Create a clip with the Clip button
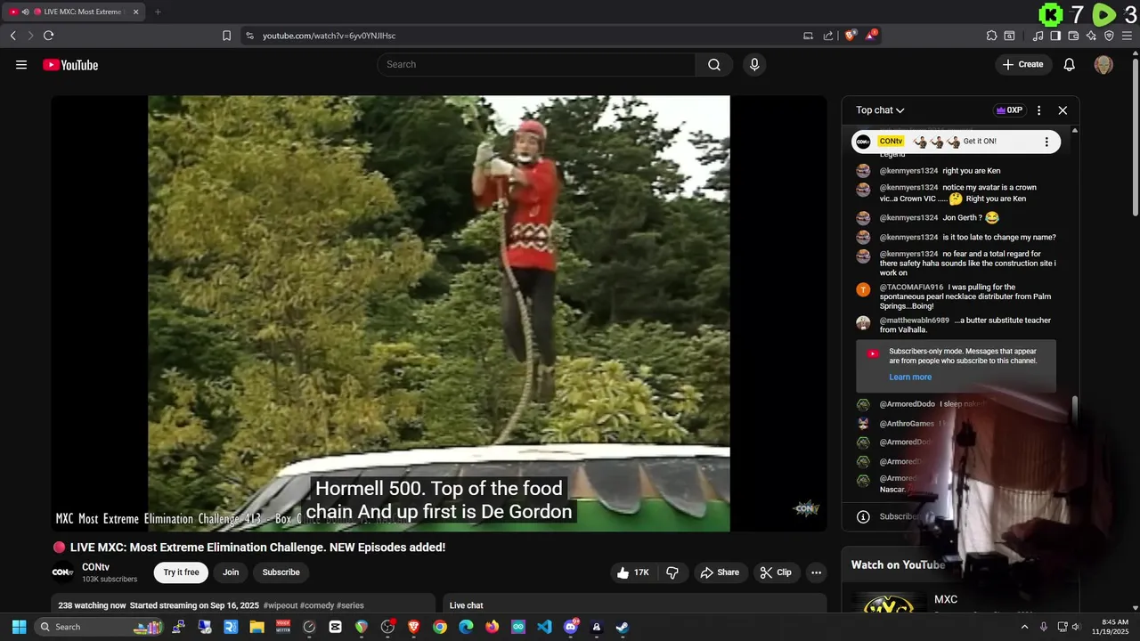The width and height of the screenshot is (1140, 641). 776,572
